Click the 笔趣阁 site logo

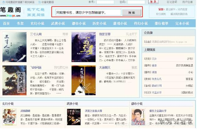(x=11, y=12)
